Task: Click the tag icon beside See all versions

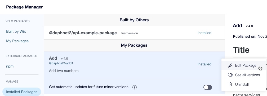Action: pos(230,75)
